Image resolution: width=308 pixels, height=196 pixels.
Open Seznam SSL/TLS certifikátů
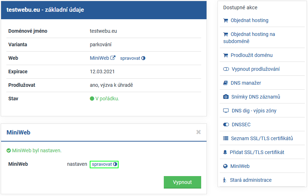[x=261, y=138]
